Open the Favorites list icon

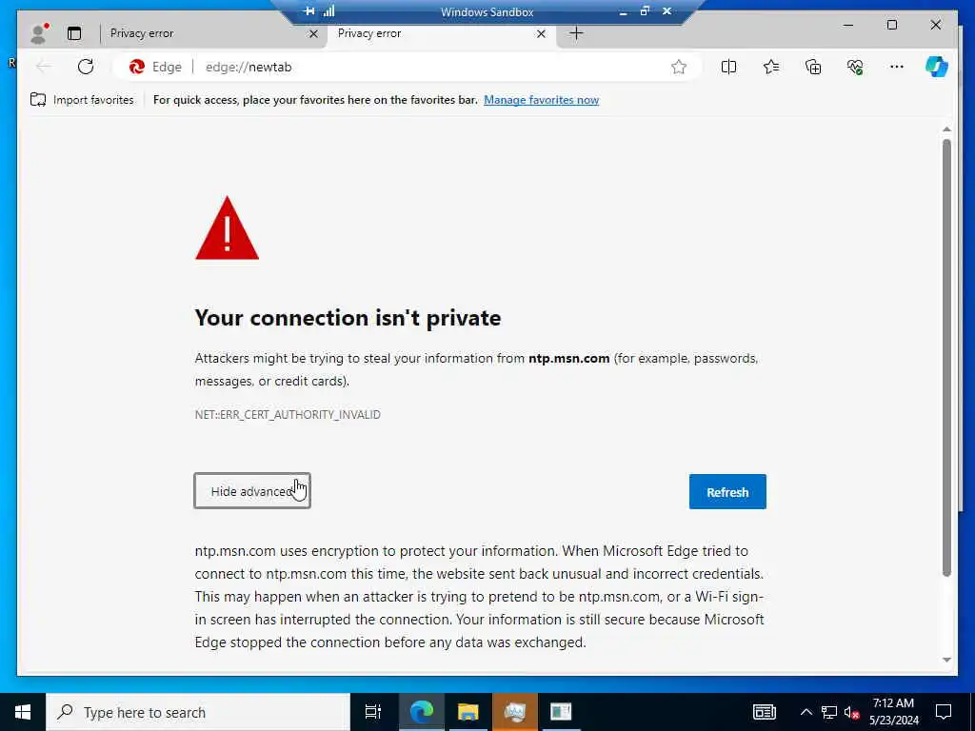(x=771, y=67)
